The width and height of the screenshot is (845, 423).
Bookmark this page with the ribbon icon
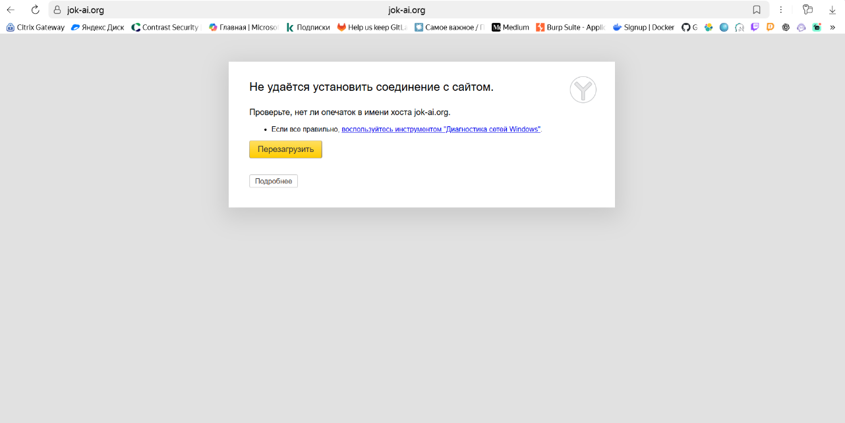point(757,10)
